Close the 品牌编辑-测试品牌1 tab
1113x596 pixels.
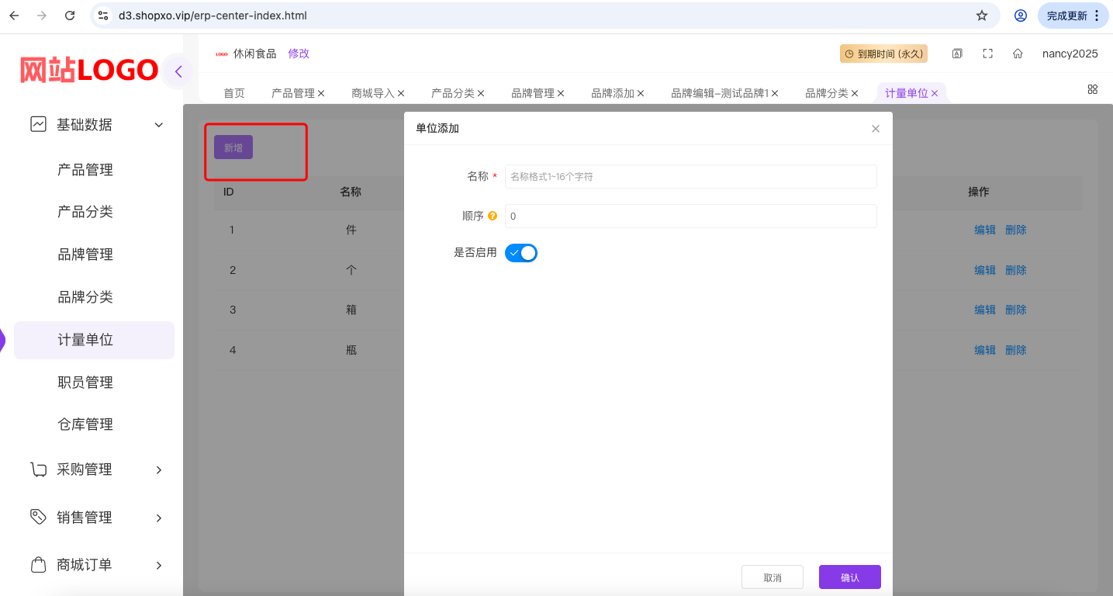pyautogui.click(x=775, y=93)
